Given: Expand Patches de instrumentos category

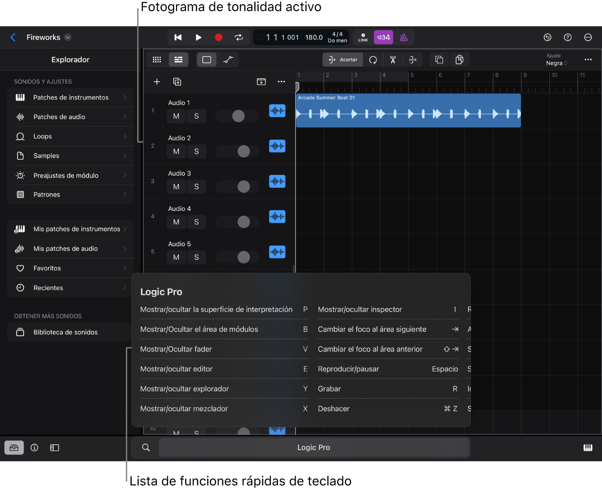Looking at the screenshot, I should click(71, 98).
